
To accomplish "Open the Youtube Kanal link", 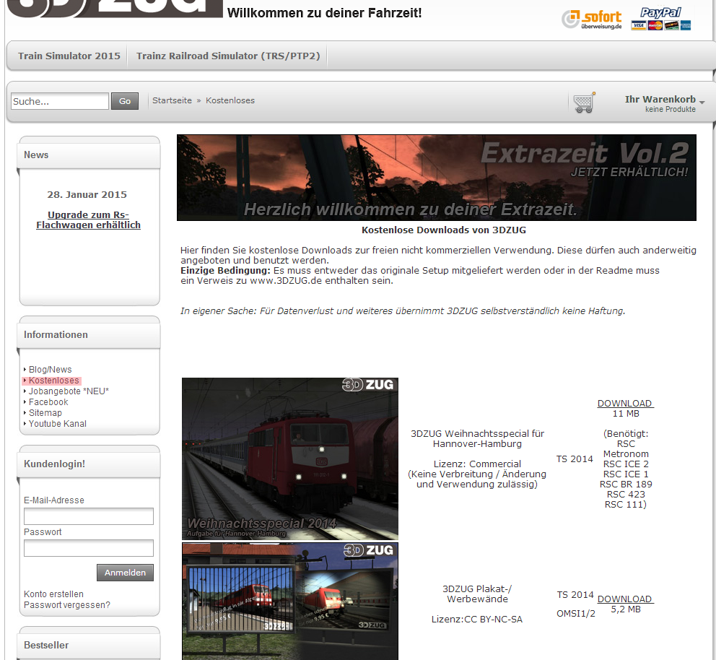I will pyautogui.click(x=58, y=424).
